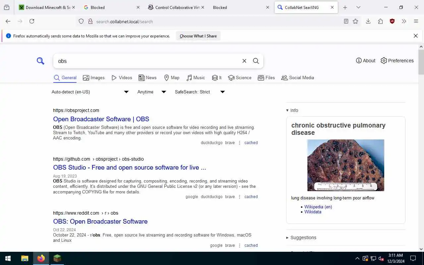This screenshot has width=424, height=265.
Task: Switch to Science search category
Action: click(x=239, y=78)
